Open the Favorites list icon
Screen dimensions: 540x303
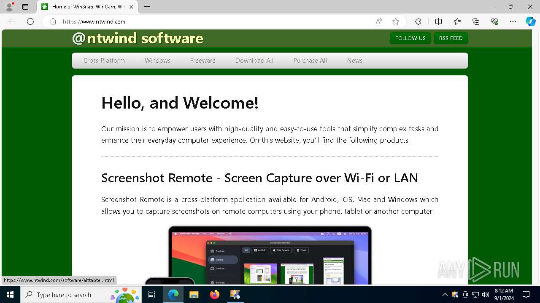click(x=457, y=21)
